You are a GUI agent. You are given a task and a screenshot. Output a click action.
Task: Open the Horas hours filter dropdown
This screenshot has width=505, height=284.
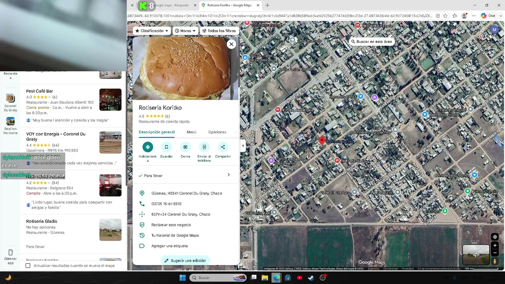click(185, 31)
